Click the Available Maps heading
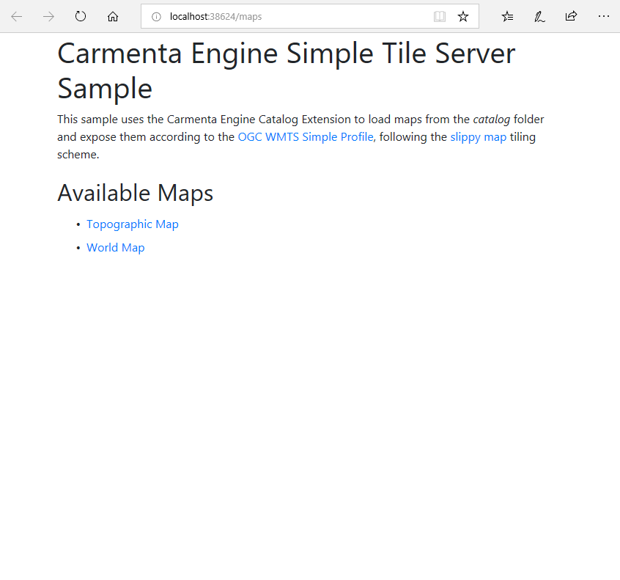620x580 pixels. coord(136,193)
